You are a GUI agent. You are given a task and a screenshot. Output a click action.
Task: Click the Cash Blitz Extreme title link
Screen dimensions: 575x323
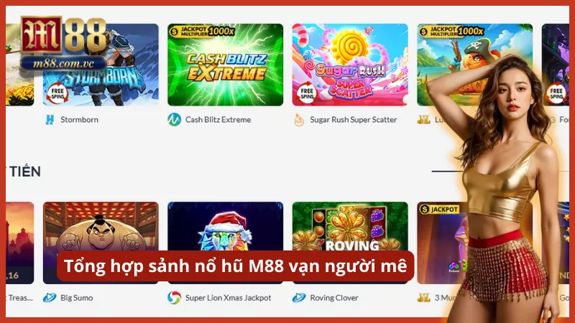pos(218,120)
